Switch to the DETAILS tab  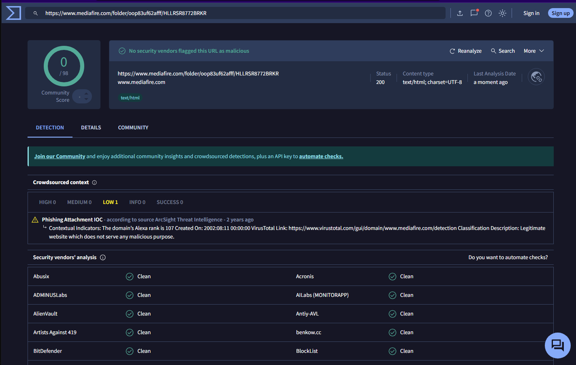tap(91, 128)
